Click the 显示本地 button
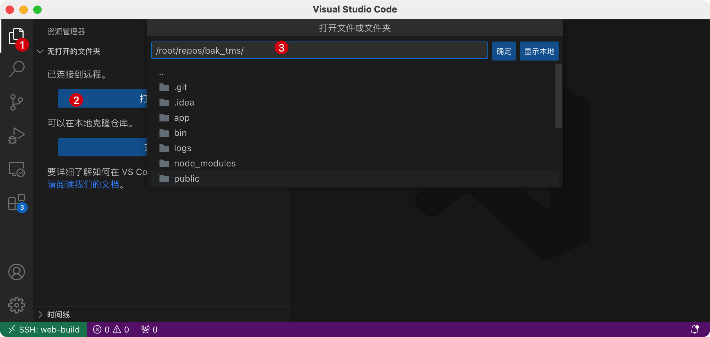The height and width of the screenshot is (337, 710). (x=539, y=51)
